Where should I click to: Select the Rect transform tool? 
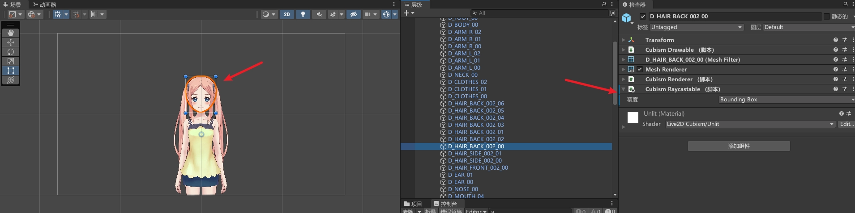tap(11, 71)
